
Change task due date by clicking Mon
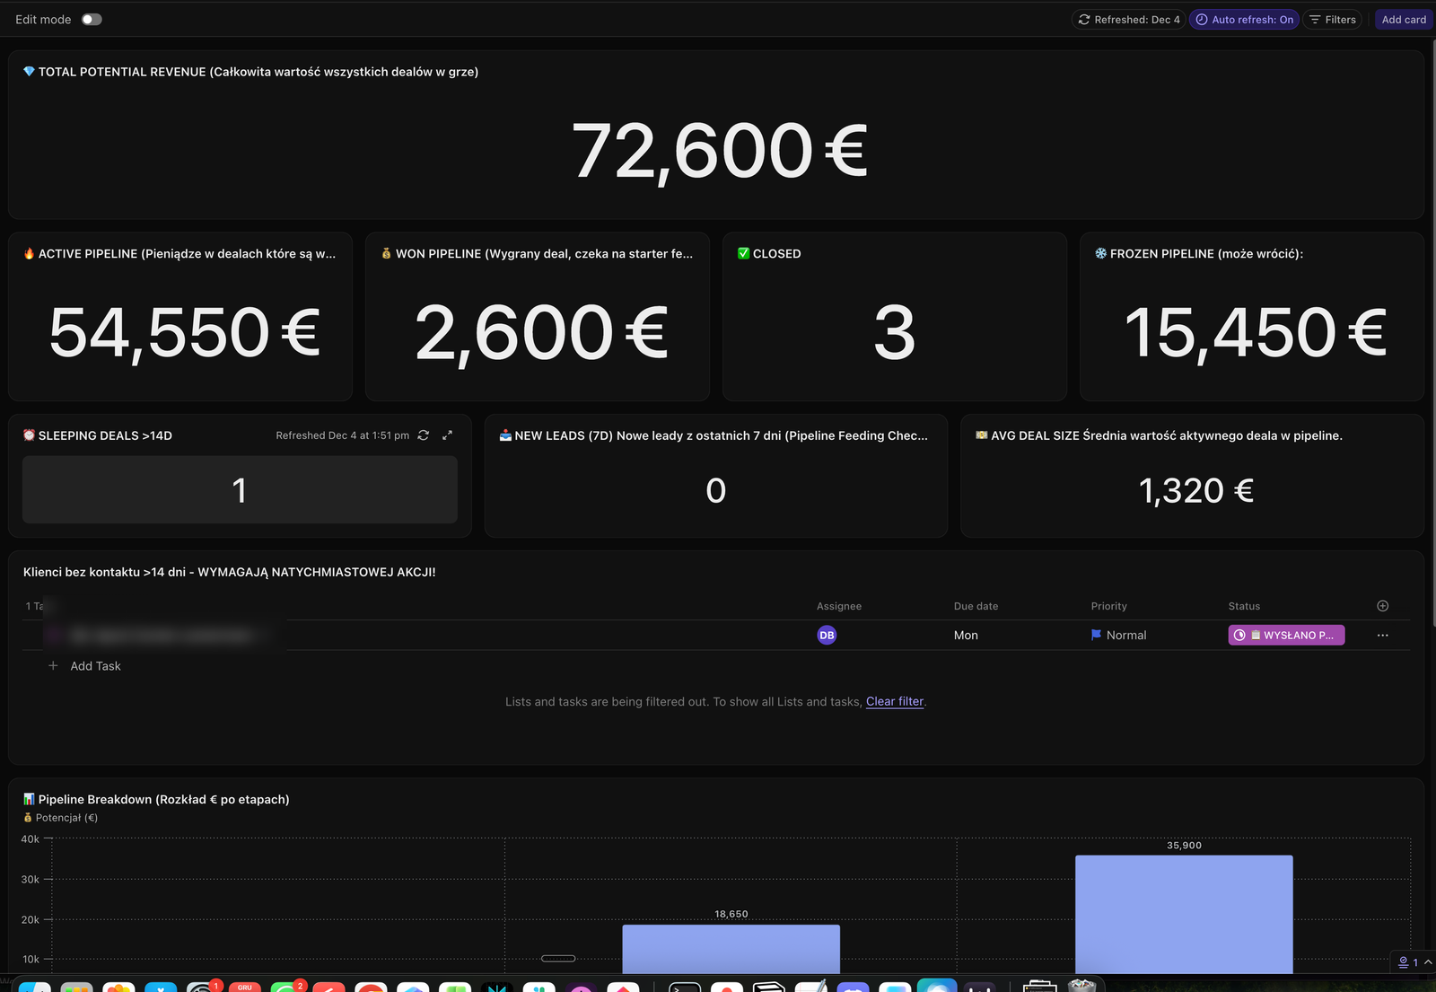[x=965, y=635]
